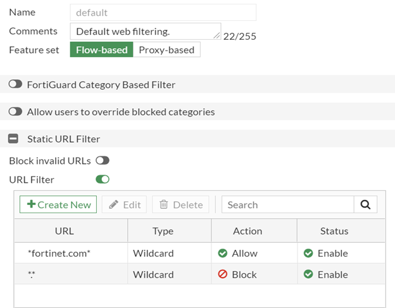This screenshot has height=308, width=395.
Task: Disable the URL Filter switch
Action: 102,180
